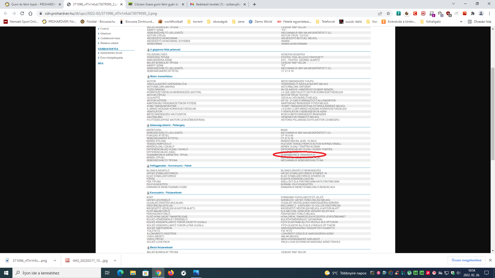Open the Windows Start menu
This screenshot has width=495, height=278.
coord(6,273)
